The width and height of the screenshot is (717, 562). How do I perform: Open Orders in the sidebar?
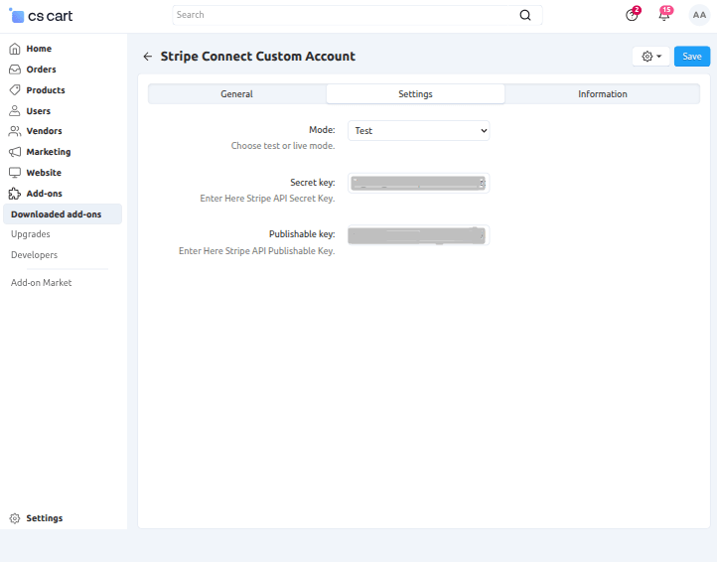[41, 70]
